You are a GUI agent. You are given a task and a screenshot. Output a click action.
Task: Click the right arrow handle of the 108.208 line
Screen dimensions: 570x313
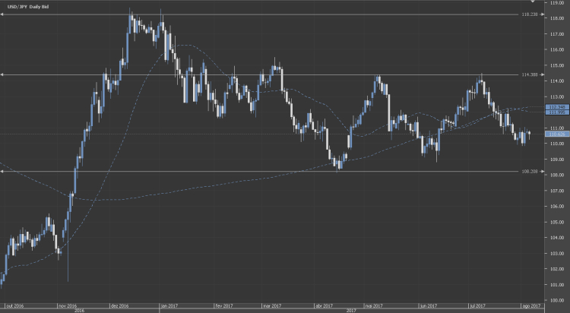543,172
